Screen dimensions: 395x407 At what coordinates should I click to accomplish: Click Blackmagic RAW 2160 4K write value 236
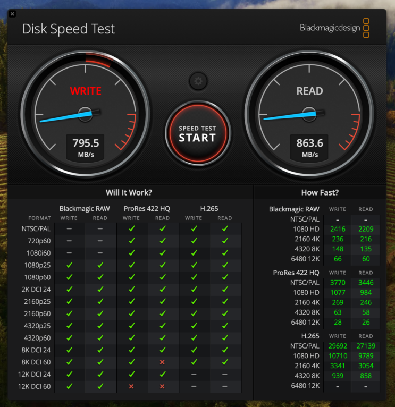[338, 239]
